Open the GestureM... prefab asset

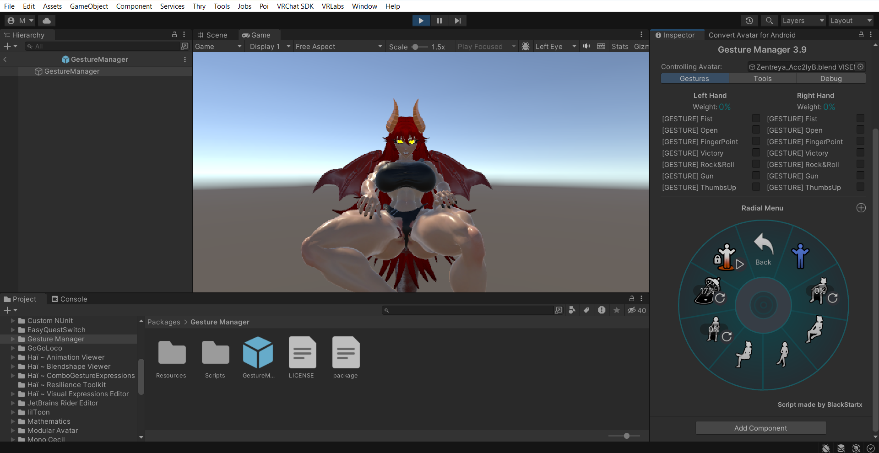258,358
